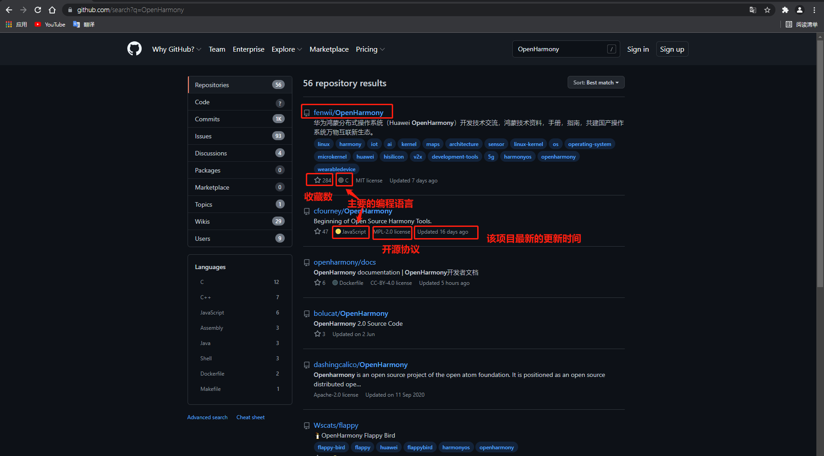This screenshot has width=824, height=456.
Task: Click repository icon beside Wscats/flappy
Action: tap(307, 425)
